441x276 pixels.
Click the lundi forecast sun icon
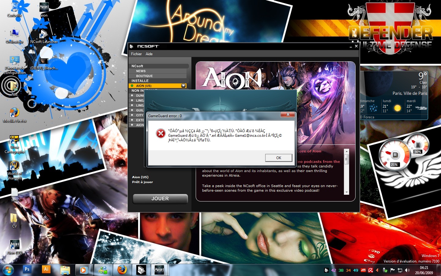398,108
